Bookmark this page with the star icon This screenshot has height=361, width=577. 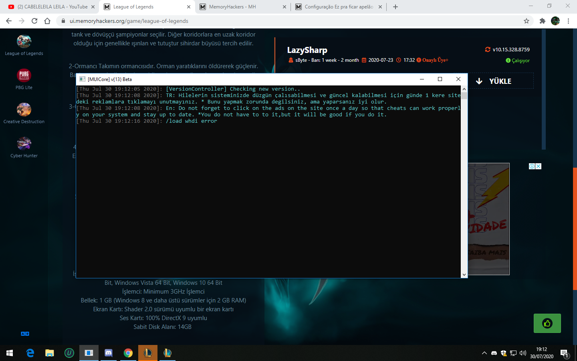tap(527, 21)
